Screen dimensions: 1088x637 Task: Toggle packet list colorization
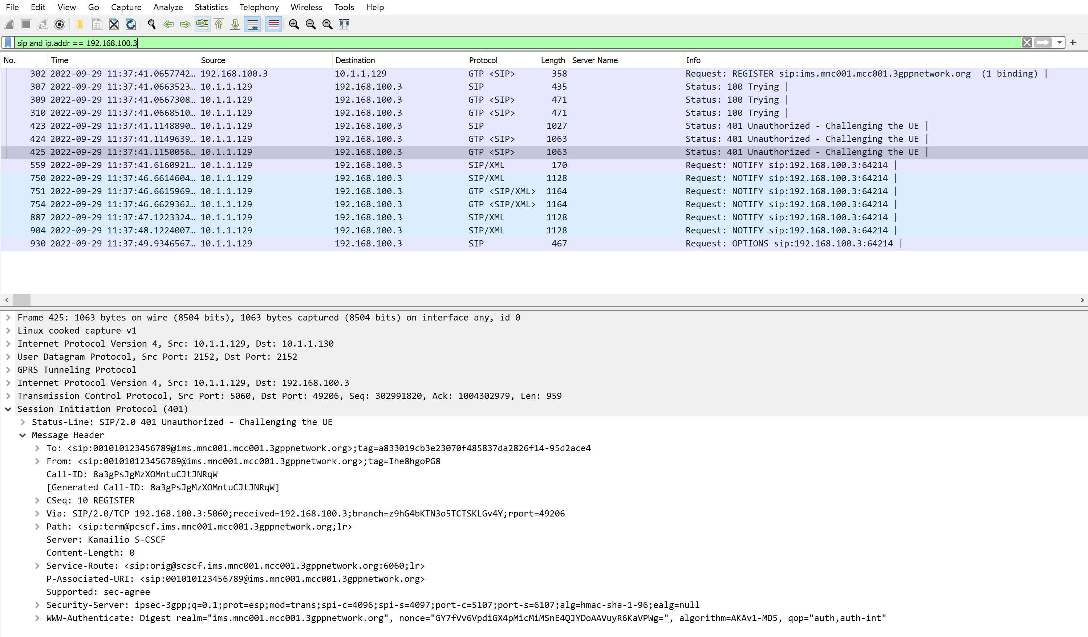click(x=273, y=24)
